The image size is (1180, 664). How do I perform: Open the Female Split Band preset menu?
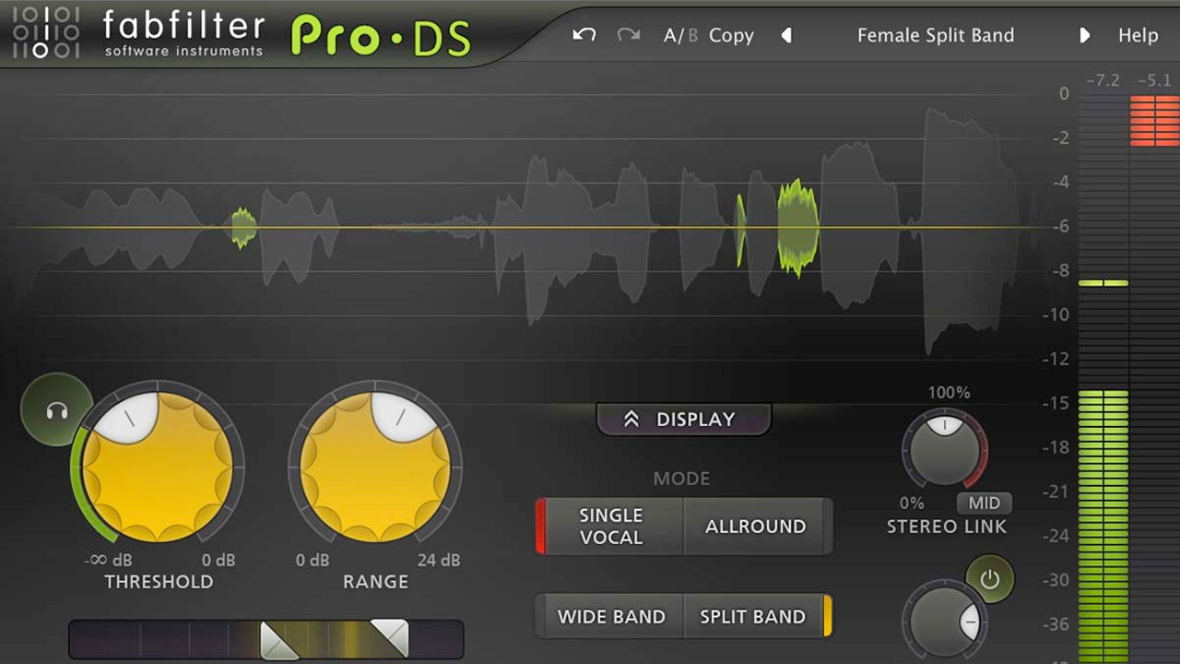point(935,35)
